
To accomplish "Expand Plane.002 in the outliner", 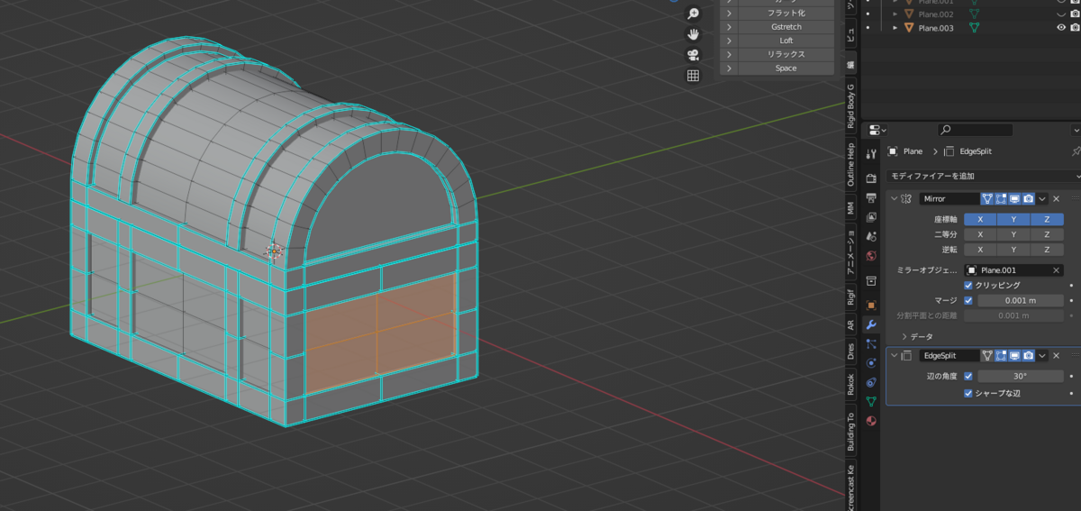I will tap(895, 14).
